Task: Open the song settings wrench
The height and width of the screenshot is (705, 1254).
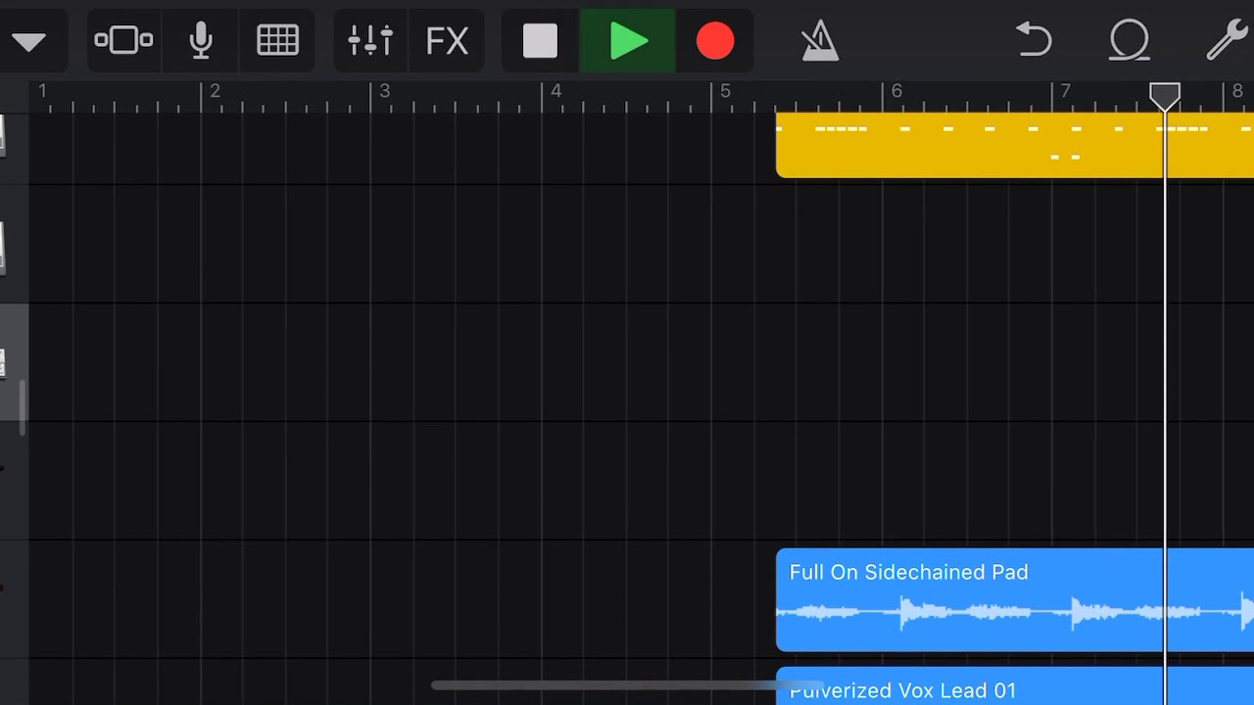Action: click(1227, 41)
